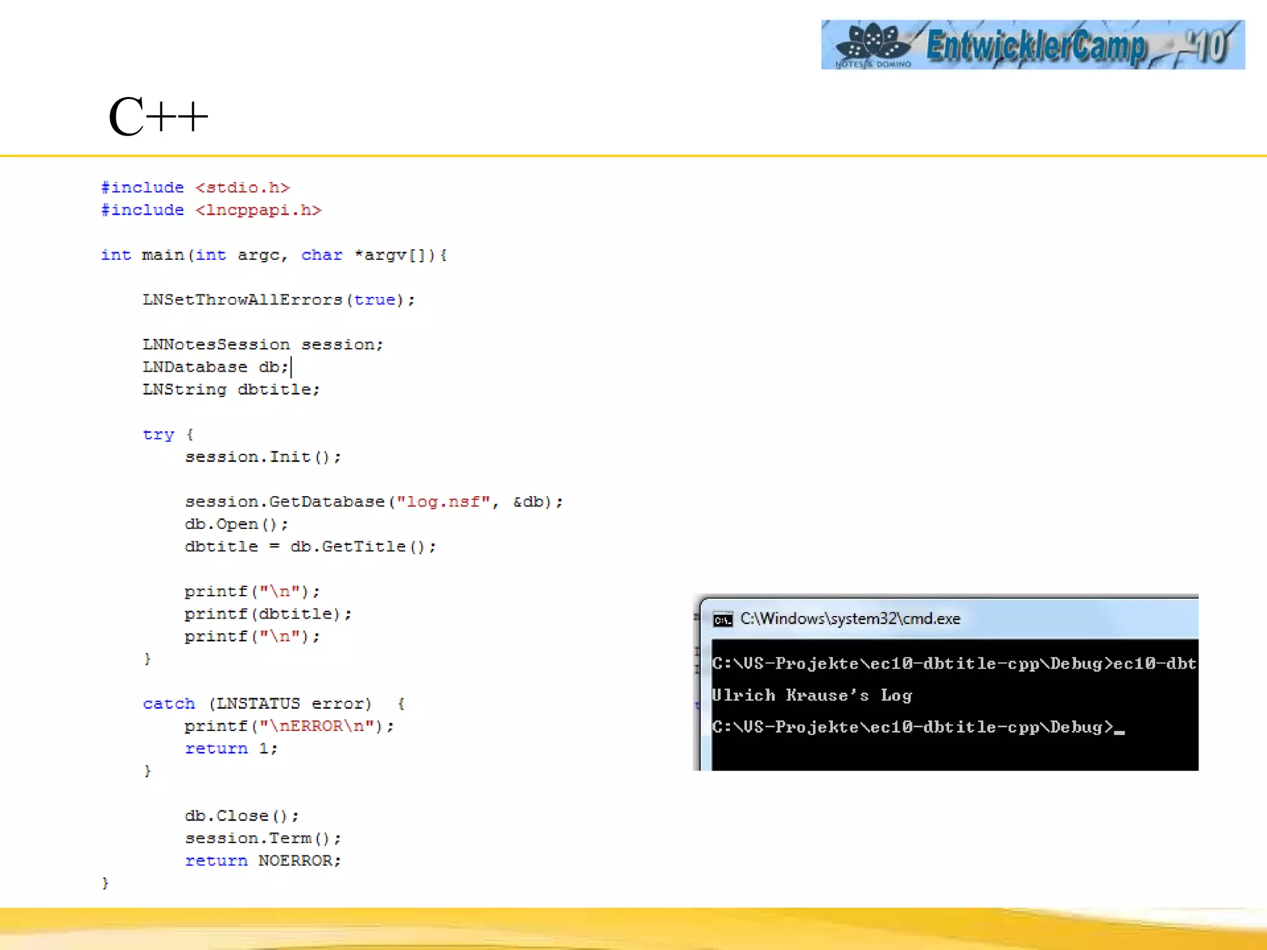The width and height of the screenshot is (1267, 950).
Task: Click the 'return NOERROR;' line
Action: (263, 861)
